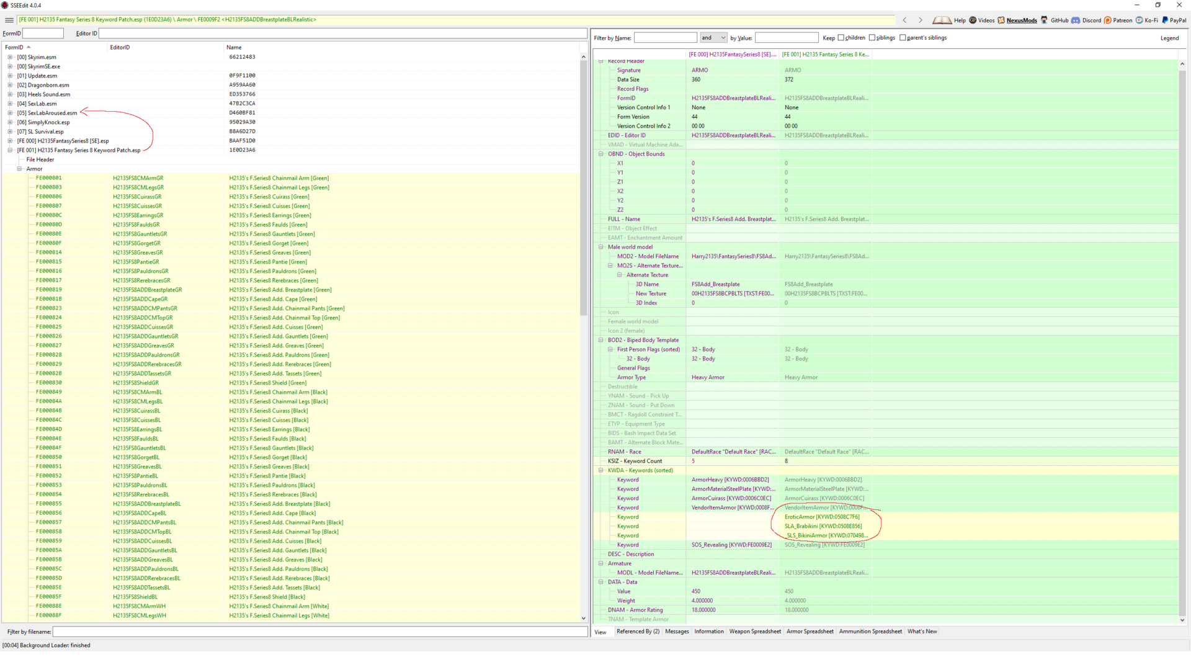
Task: Switch to the Referenced By (2) tab
Action: click(x=638, y=632)
